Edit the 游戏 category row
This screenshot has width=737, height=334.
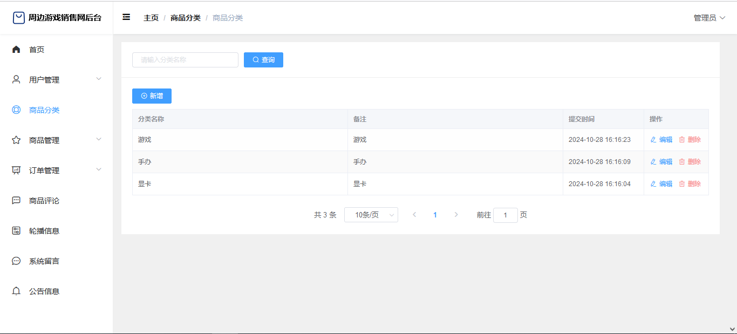click(x=661, y=140)
